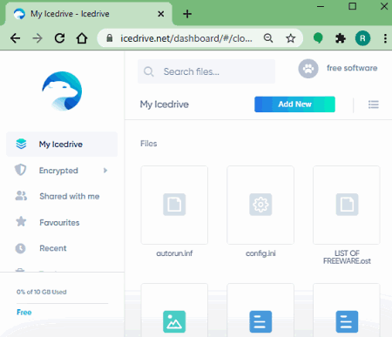
Task: Close the My Icedrive tab
Action: pos(161,14)
